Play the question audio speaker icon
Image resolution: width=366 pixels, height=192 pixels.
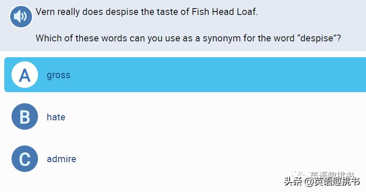20,17
